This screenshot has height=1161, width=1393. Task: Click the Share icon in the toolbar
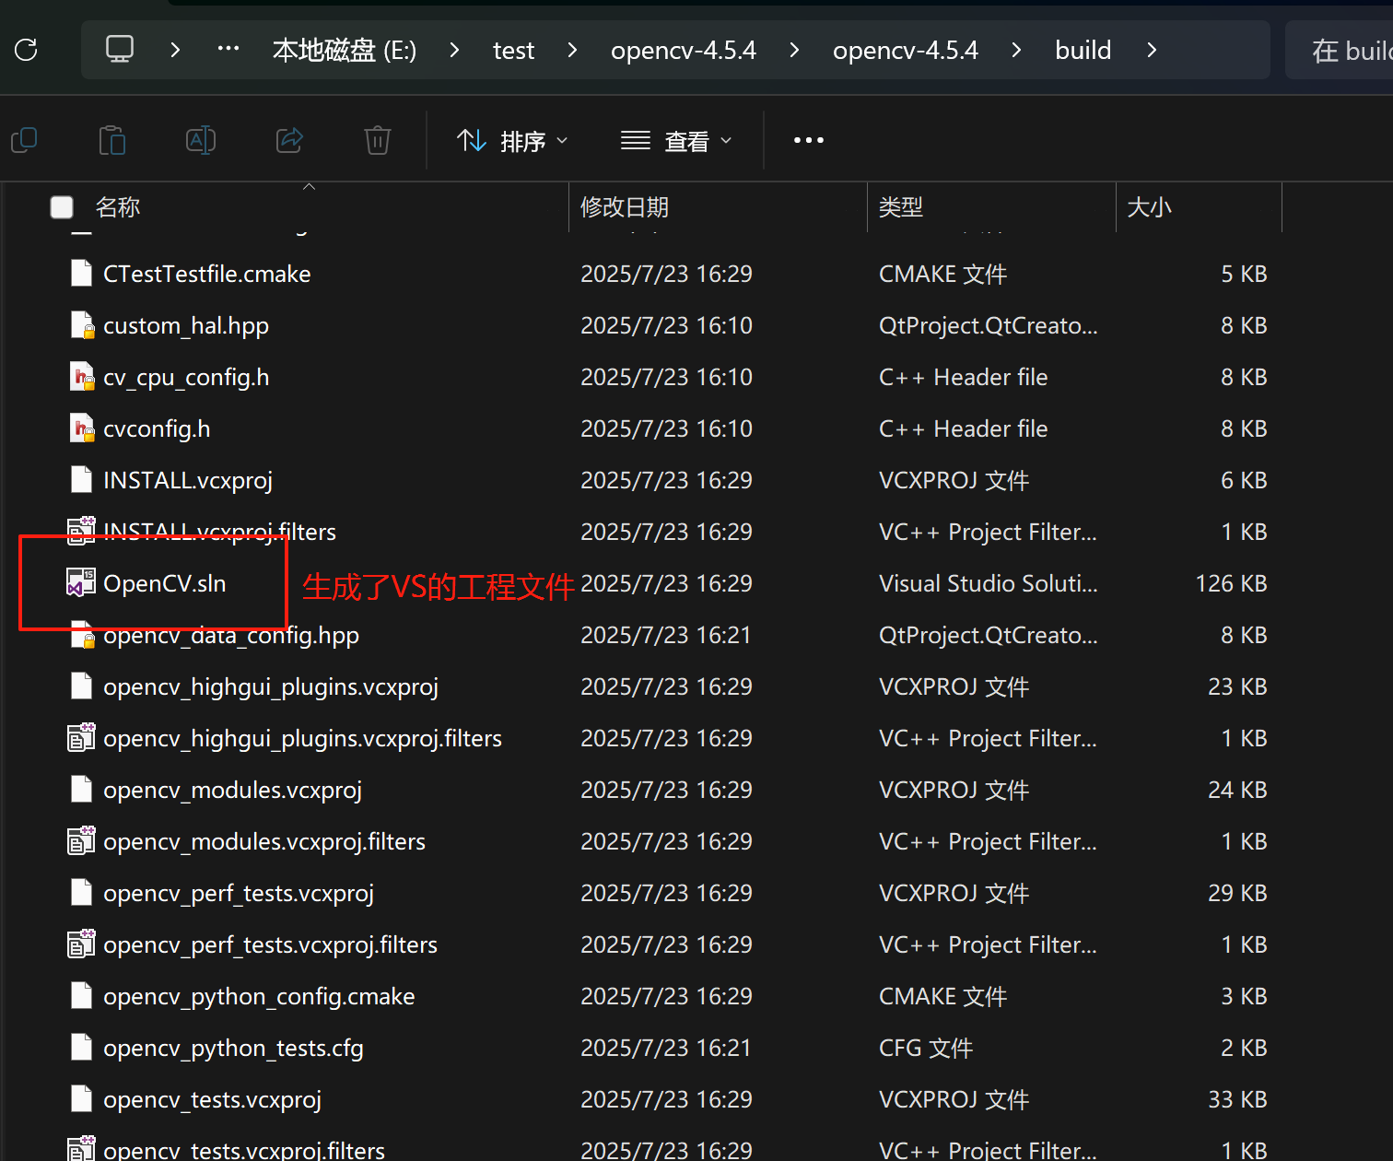[289, 140]
